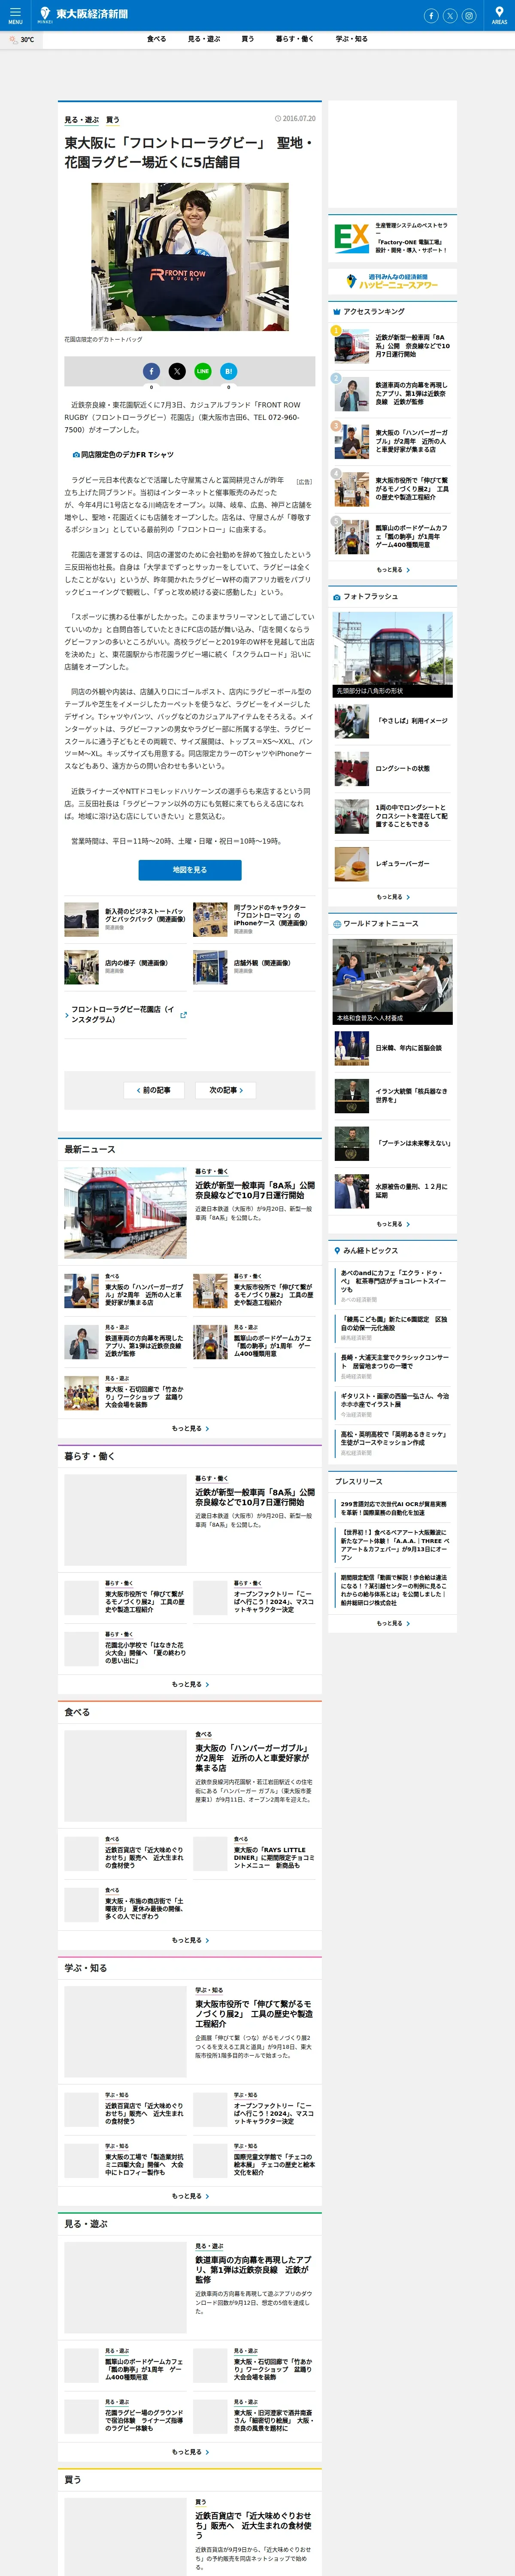Open latest news headline 近鉄が新型一般車両「8A系」公開
This screenshot has width=515, height=2576.
[255, 1190]
